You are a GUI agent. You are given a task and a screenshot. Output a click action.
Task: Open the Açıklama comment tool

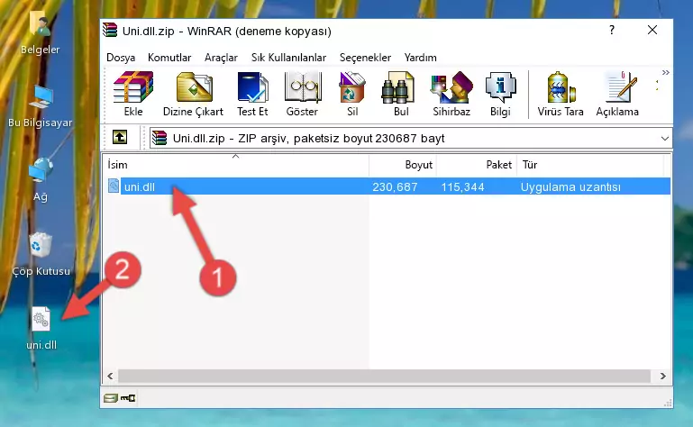click(617, 94)
